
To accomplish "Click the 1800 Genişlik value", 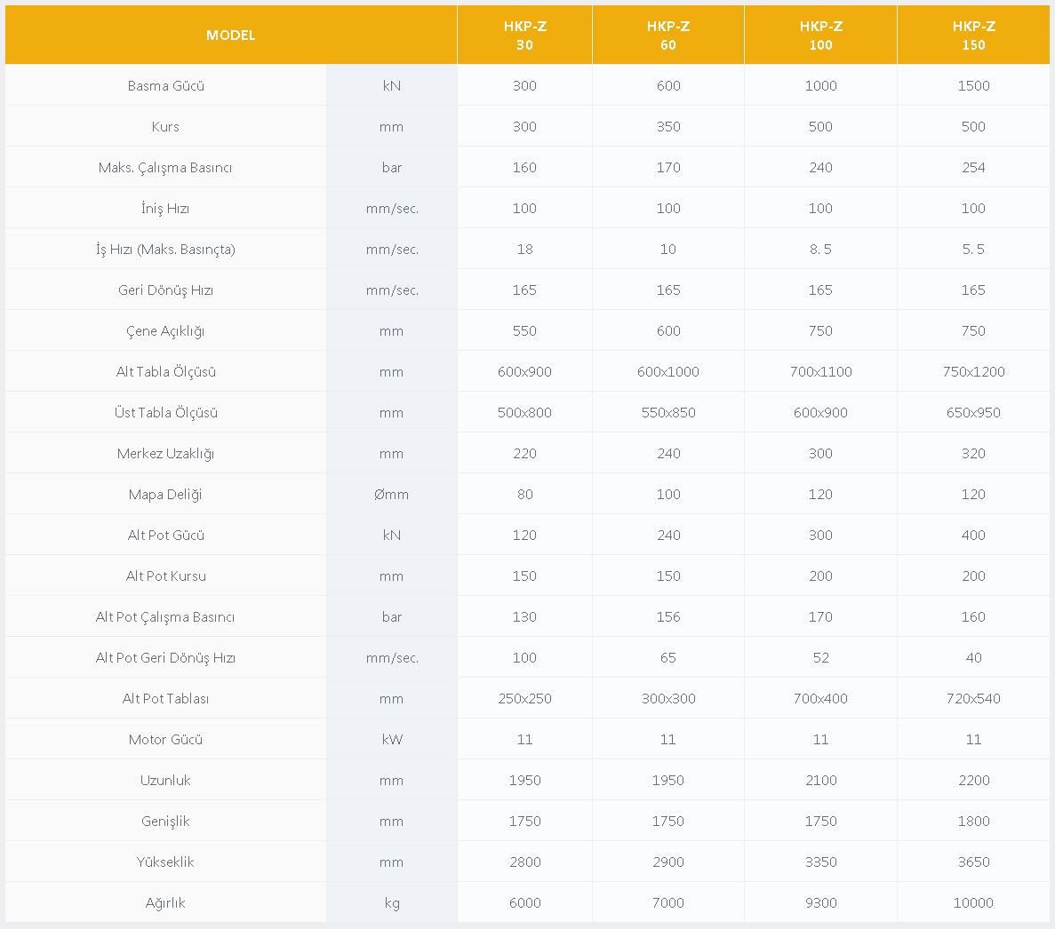I will [973, 821].
